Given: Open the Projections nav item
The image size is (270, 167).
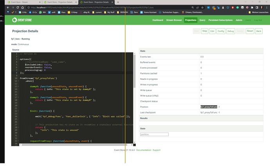Looking at the screenshot, I should [191, 20].
